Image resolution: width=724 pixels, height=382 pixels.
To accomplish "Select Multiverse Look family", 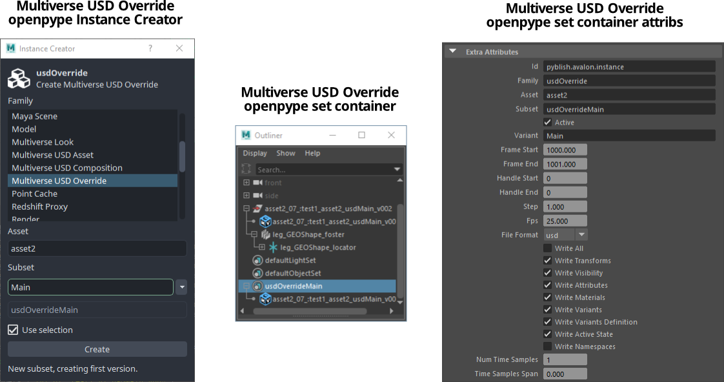I will [92, 142].
